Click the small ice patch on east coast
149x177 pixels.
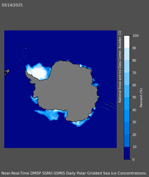click(95, 85)
